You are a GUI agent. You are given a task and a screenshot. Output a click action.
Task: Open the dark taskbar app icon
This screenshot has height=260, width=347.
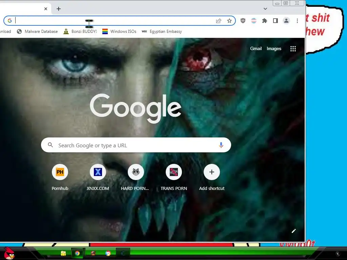pyautogui.click(x=123, y=253)
